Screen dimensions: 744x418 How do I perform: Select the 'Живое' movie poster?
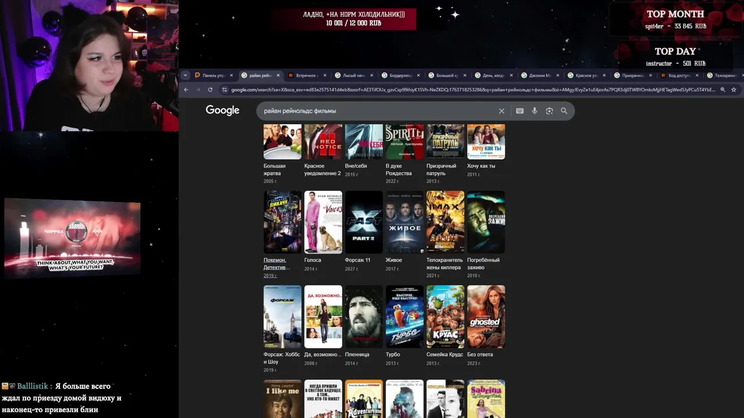[405, 222]
